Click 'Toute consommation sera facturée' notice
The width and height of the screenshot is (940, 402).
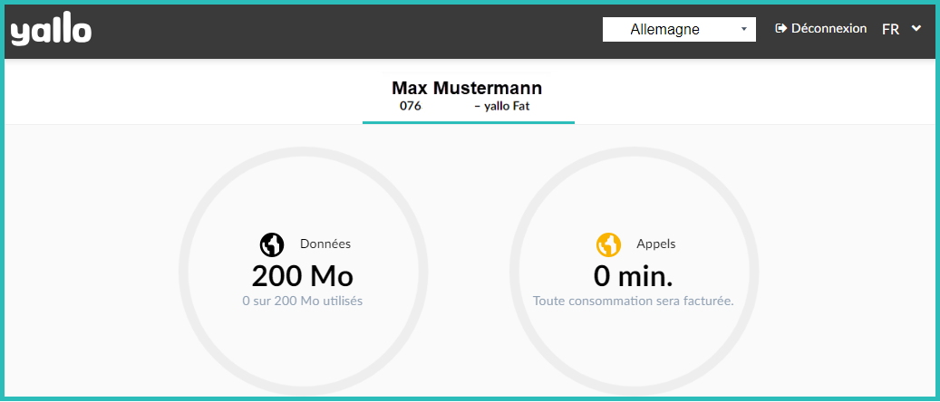tap(633, 301)
